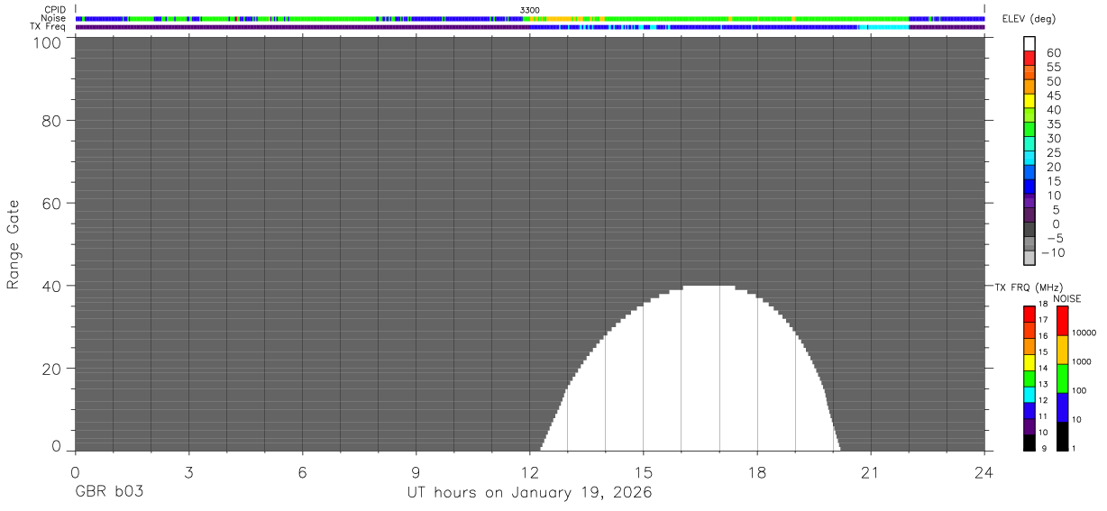Click the 15 tick on UT hours axis
This screenshot has width=1107, height=511.
pos(643,471)
